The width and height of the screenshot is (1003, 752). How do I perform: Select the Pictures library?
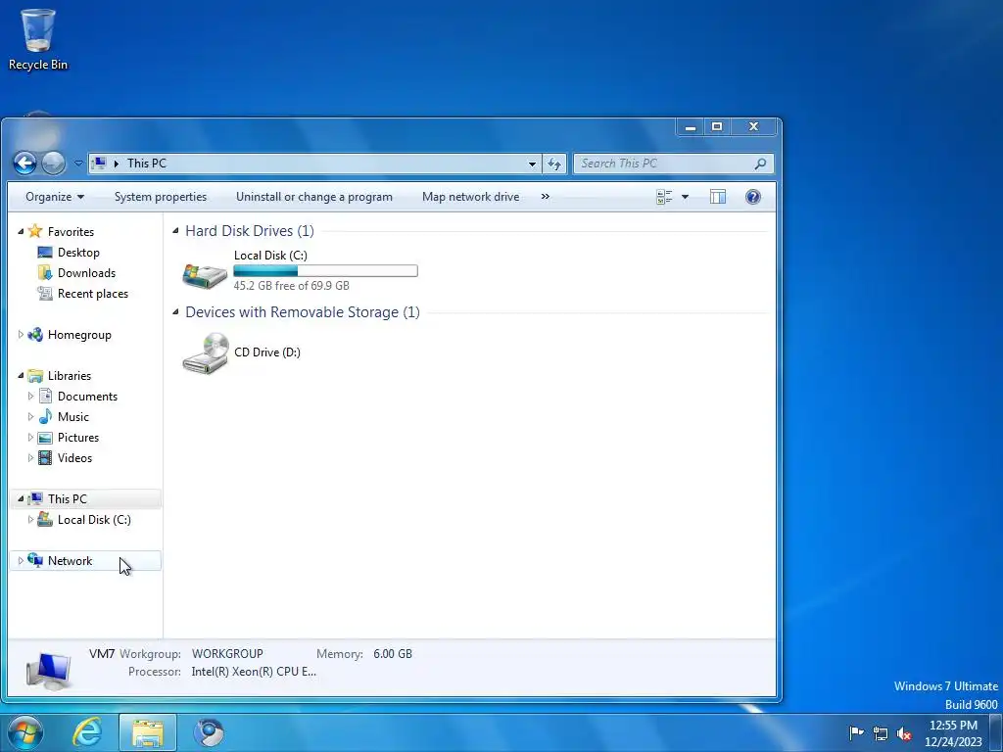pos(78,438)
